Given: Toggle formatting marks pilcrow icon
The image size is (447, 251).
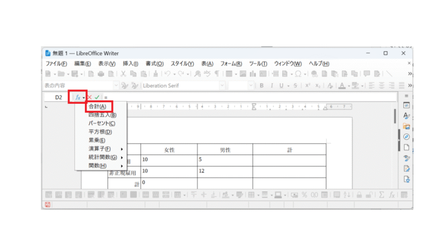Looking at the screenshot, I should click(x=217, y=74).
